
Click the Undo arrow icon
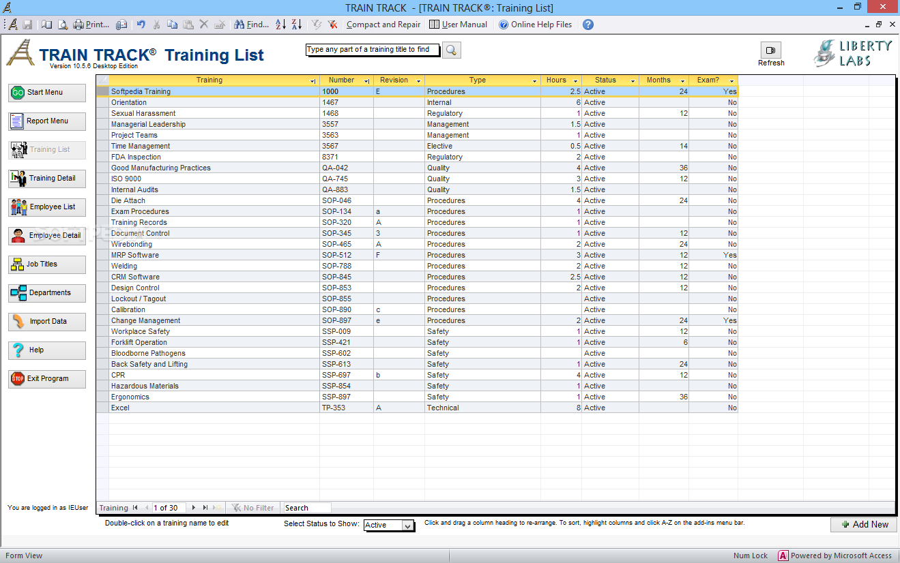(141, 25)
